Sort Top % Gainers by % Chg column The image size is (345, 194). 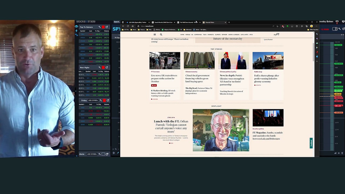coord(98,31)
